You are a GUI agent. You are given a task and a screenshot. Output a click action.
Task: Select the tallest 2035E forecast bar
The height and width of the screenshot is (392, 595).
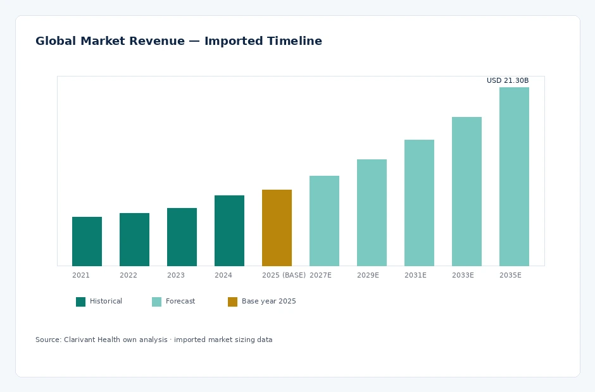[514, 176]
